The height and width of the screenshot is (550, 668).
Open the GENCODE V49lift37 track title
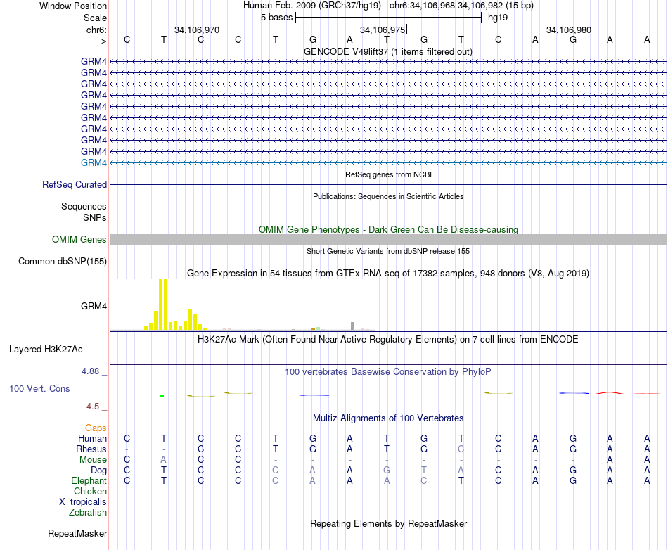pyautogui.click(x=387, y=51)
